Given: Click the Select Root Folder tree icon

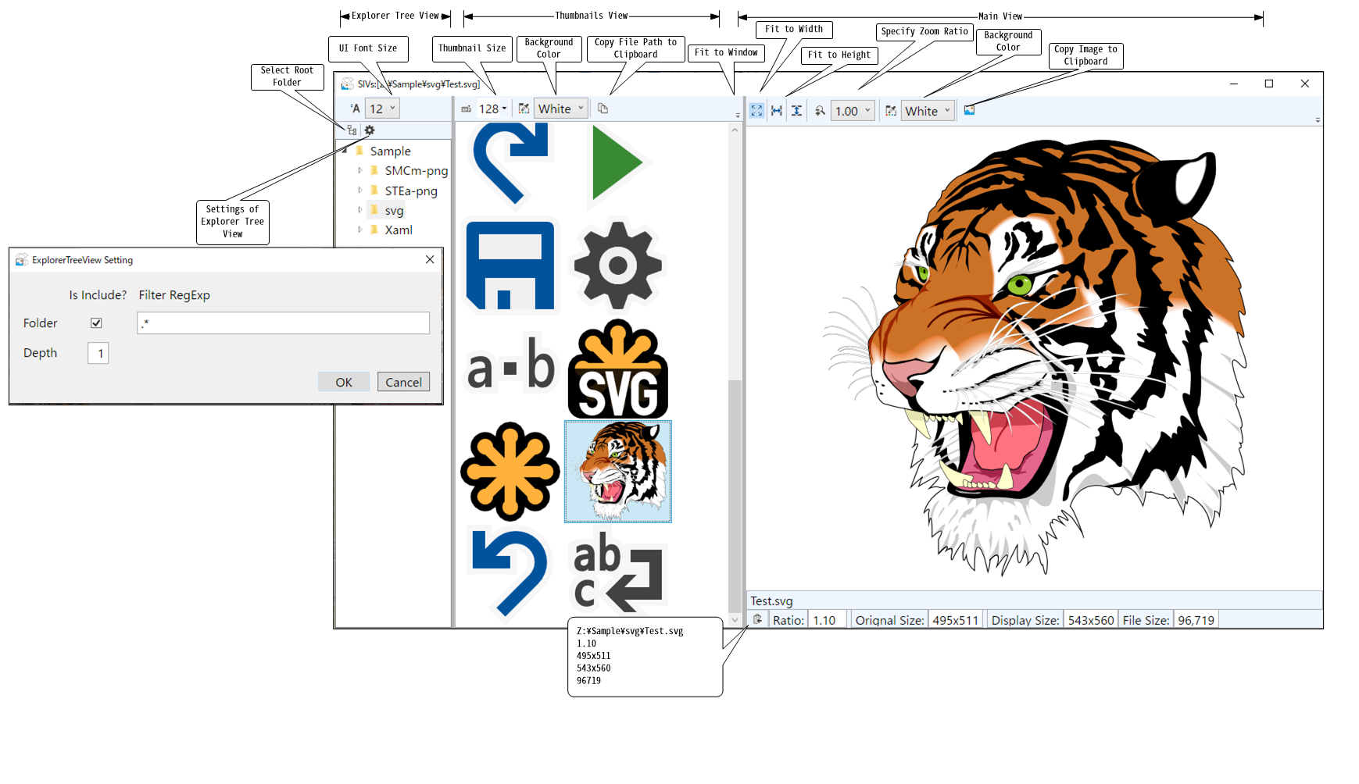Looking at the screenshot, I should point(352,130).
